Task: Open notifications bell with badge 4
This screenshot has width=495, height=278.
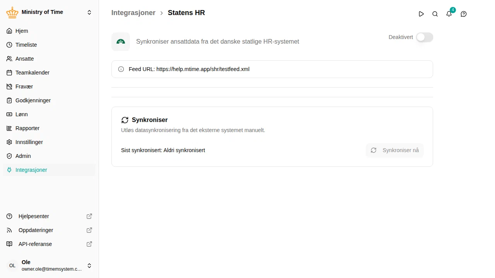Action: tap(449, 14)
